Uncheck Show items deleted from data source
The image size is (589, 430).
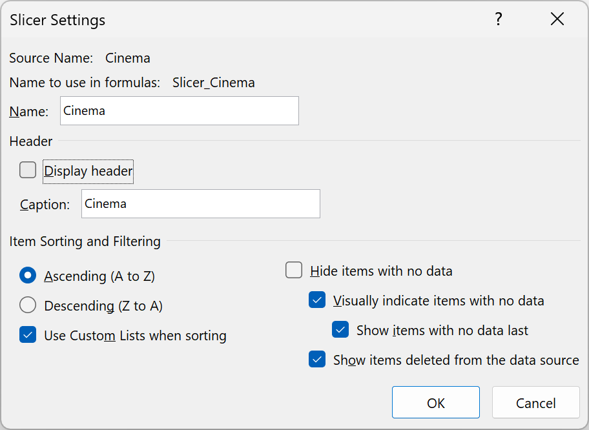(x=317, y=359)
